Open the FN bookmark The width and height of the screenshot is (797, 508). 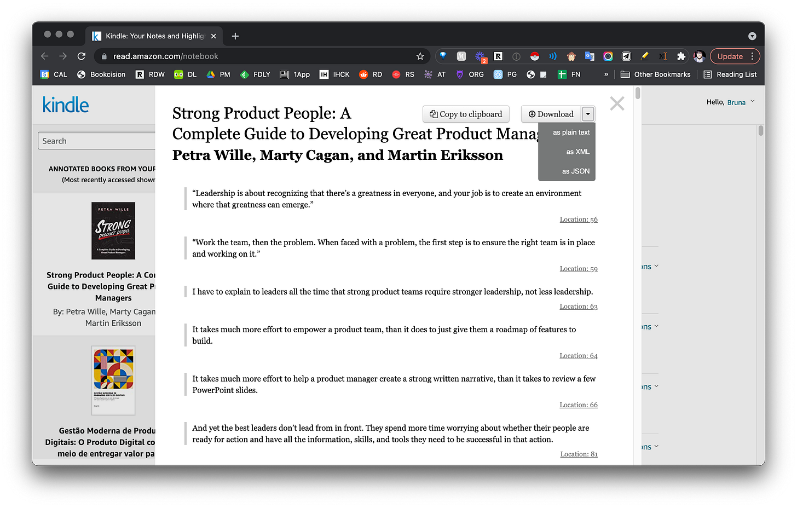pyautogui.click(x=569, y=74)
